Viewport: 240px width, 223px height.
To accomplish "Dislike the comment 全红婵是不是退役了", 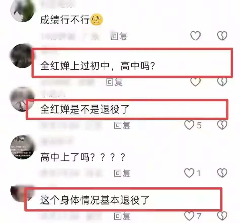I will (222, 125).
